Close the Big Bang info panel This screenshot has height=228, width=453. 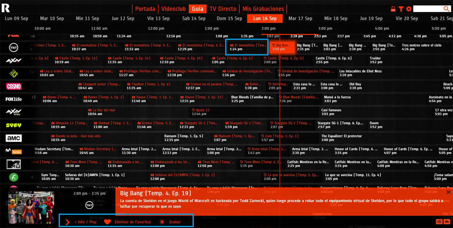point(448,192)
